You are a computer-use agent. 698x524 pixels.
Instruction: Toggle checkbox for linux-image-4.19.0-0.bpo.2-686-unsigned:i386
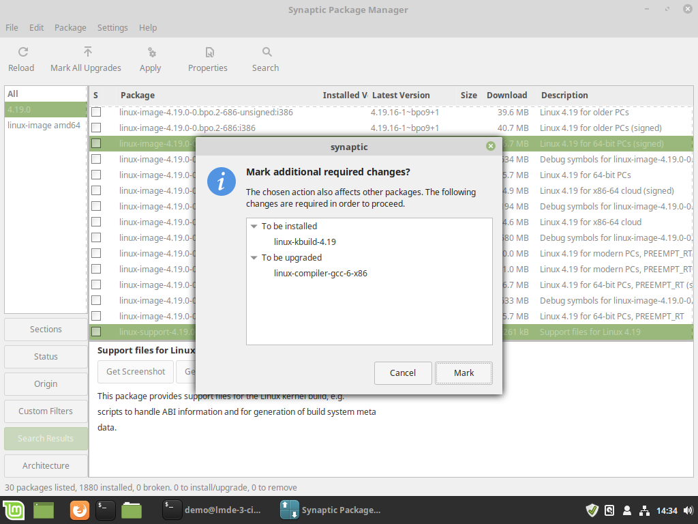[96, 112]
